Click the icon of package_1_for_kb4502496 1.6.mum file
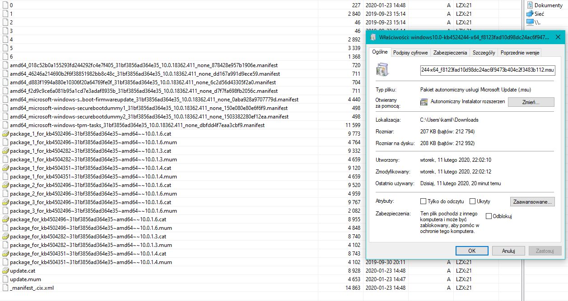 (5, 142)
